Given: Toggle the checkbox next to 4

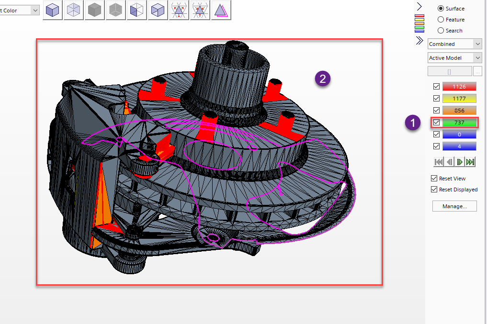Looking at the screenshot, I should (436, 146).
